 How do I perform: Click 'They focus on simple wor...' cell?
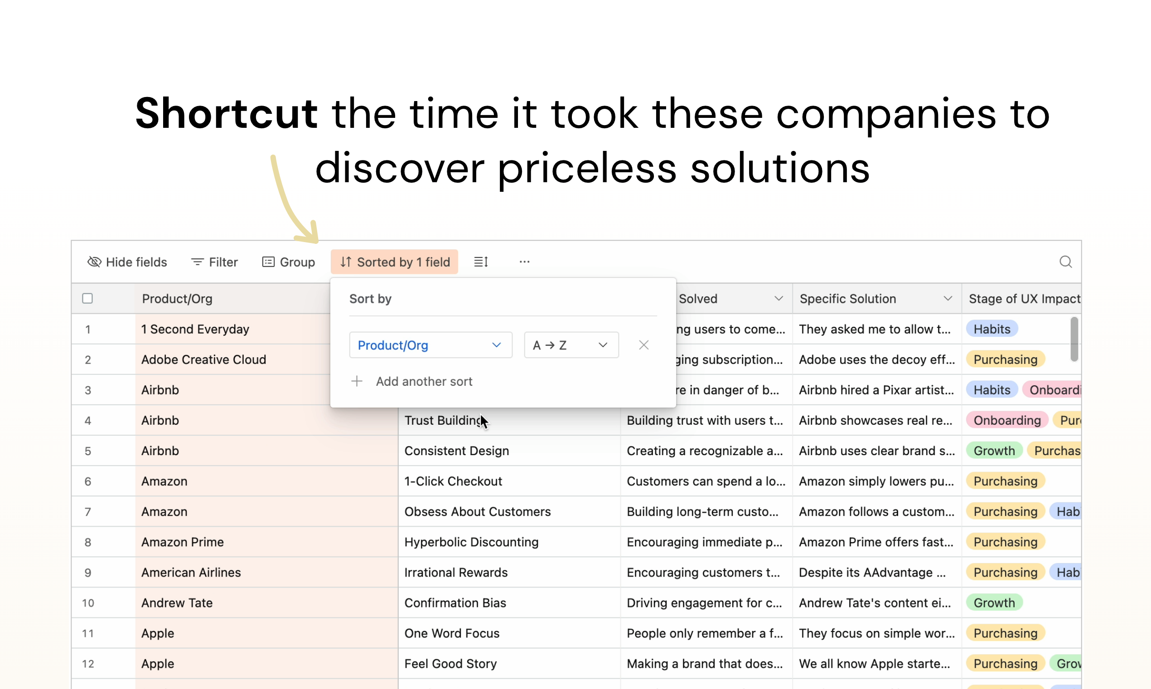pyautogui.click(x=877, y=633)
